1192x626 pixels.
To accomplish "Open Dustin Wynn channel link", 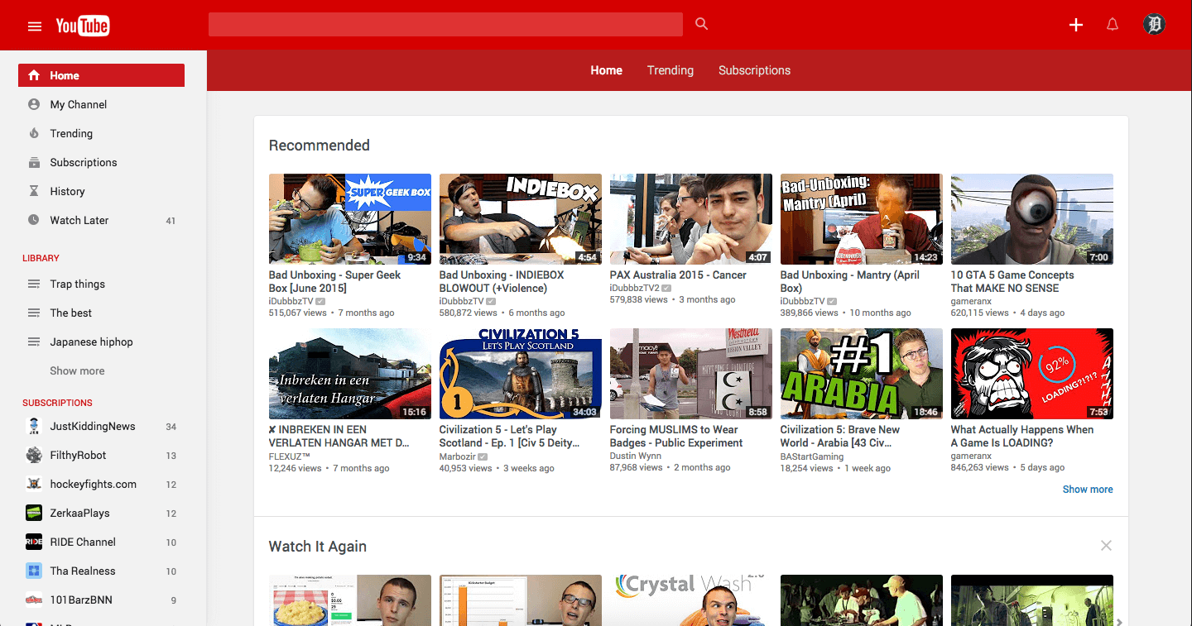I will [636, 456].
